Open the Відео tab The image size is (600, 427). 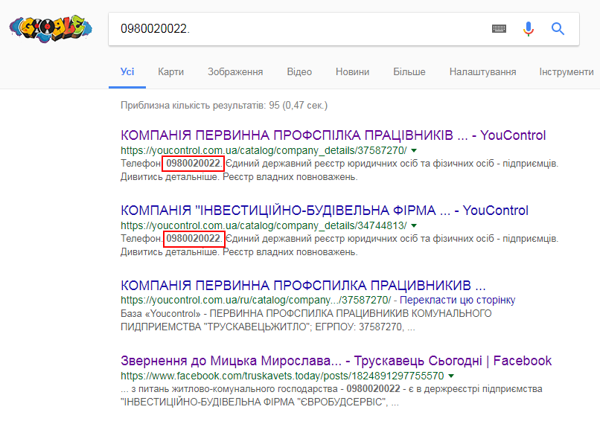(299, 72)
